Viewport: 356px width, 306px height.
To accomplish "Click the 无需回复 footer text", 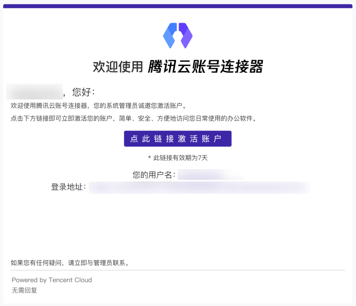I will (24, 290).
